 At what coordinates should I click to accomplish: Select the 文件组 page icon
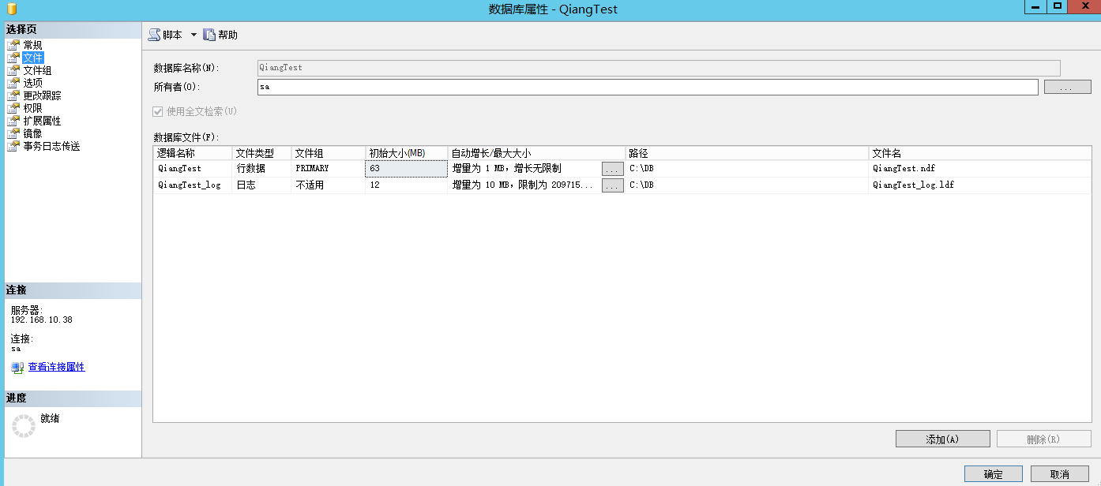pos(13,70)
